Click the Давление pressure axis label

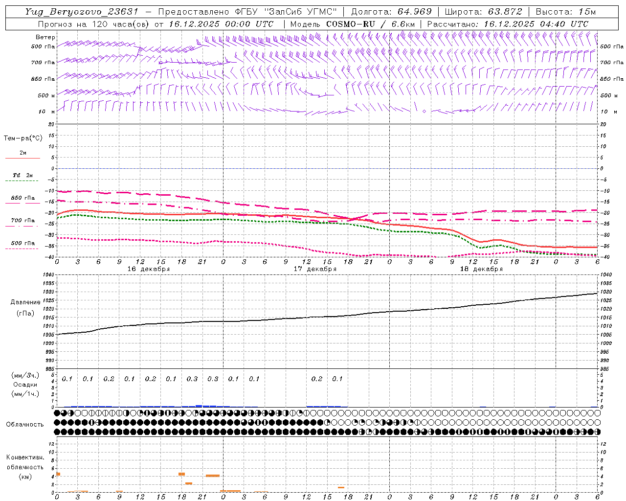click(25, 302)
